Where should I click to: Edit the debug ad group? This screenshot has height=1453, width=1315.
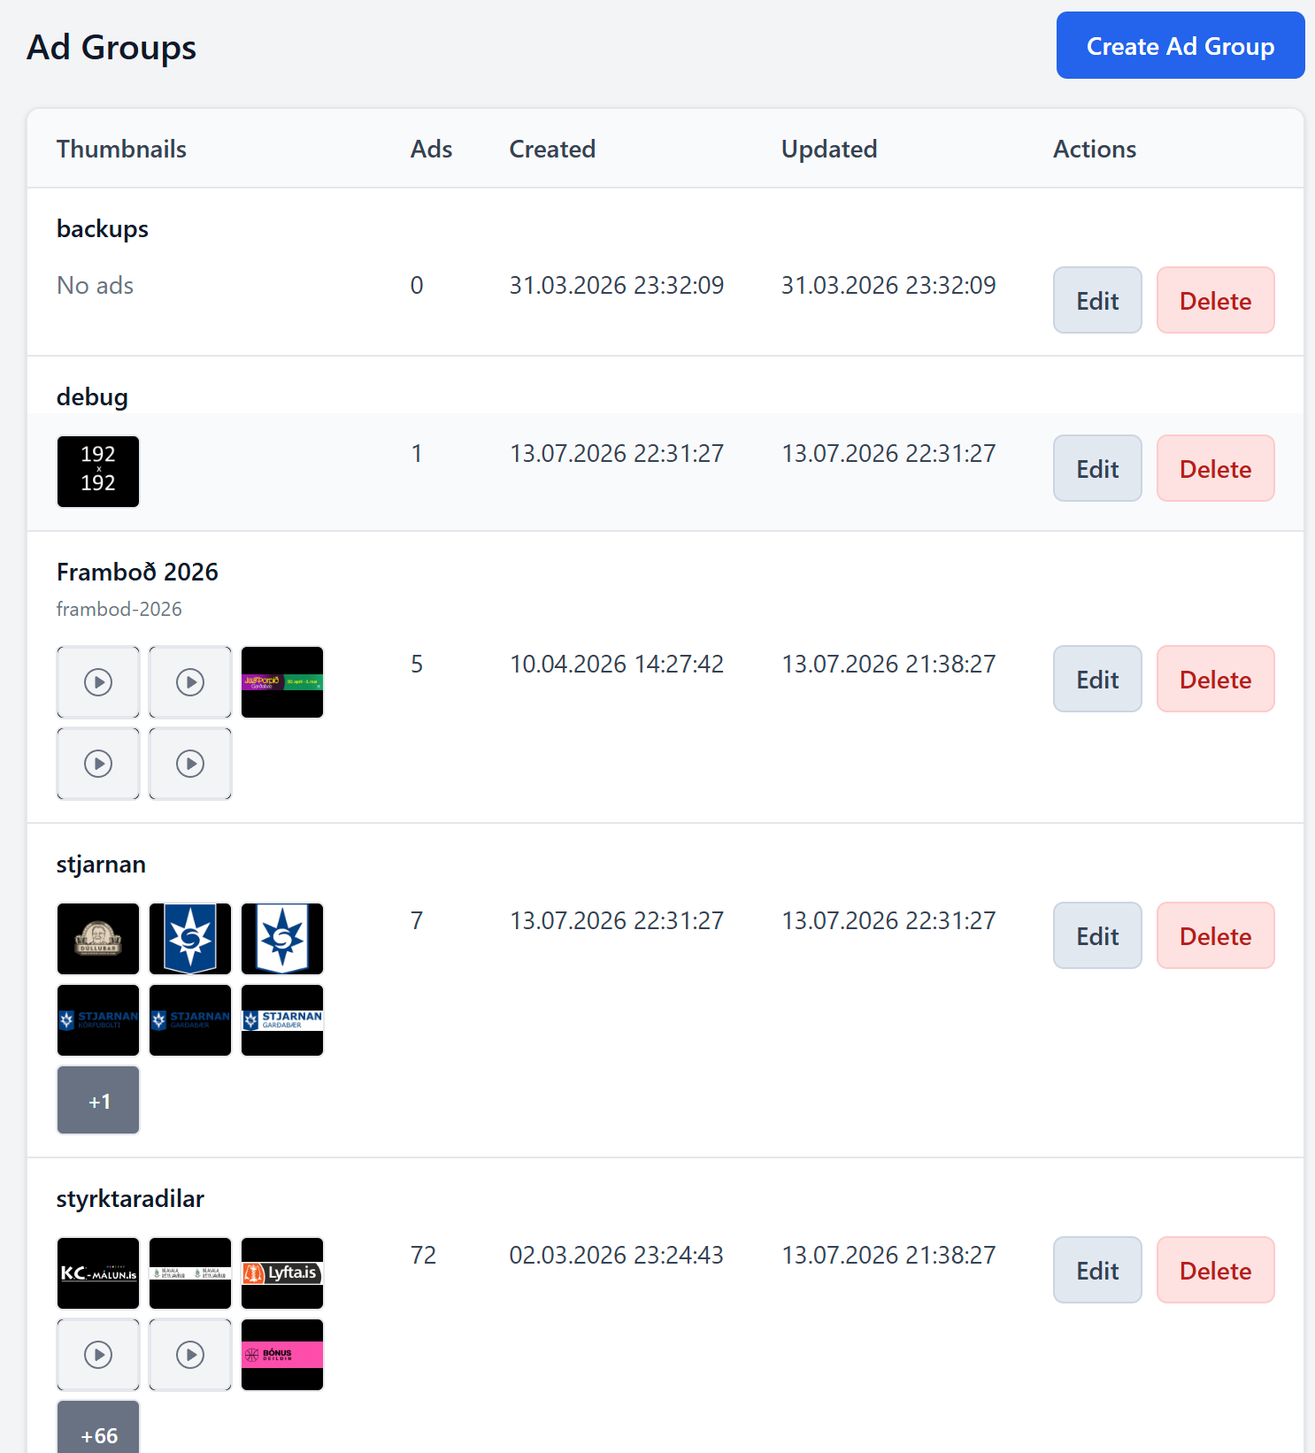(1097, 468)
